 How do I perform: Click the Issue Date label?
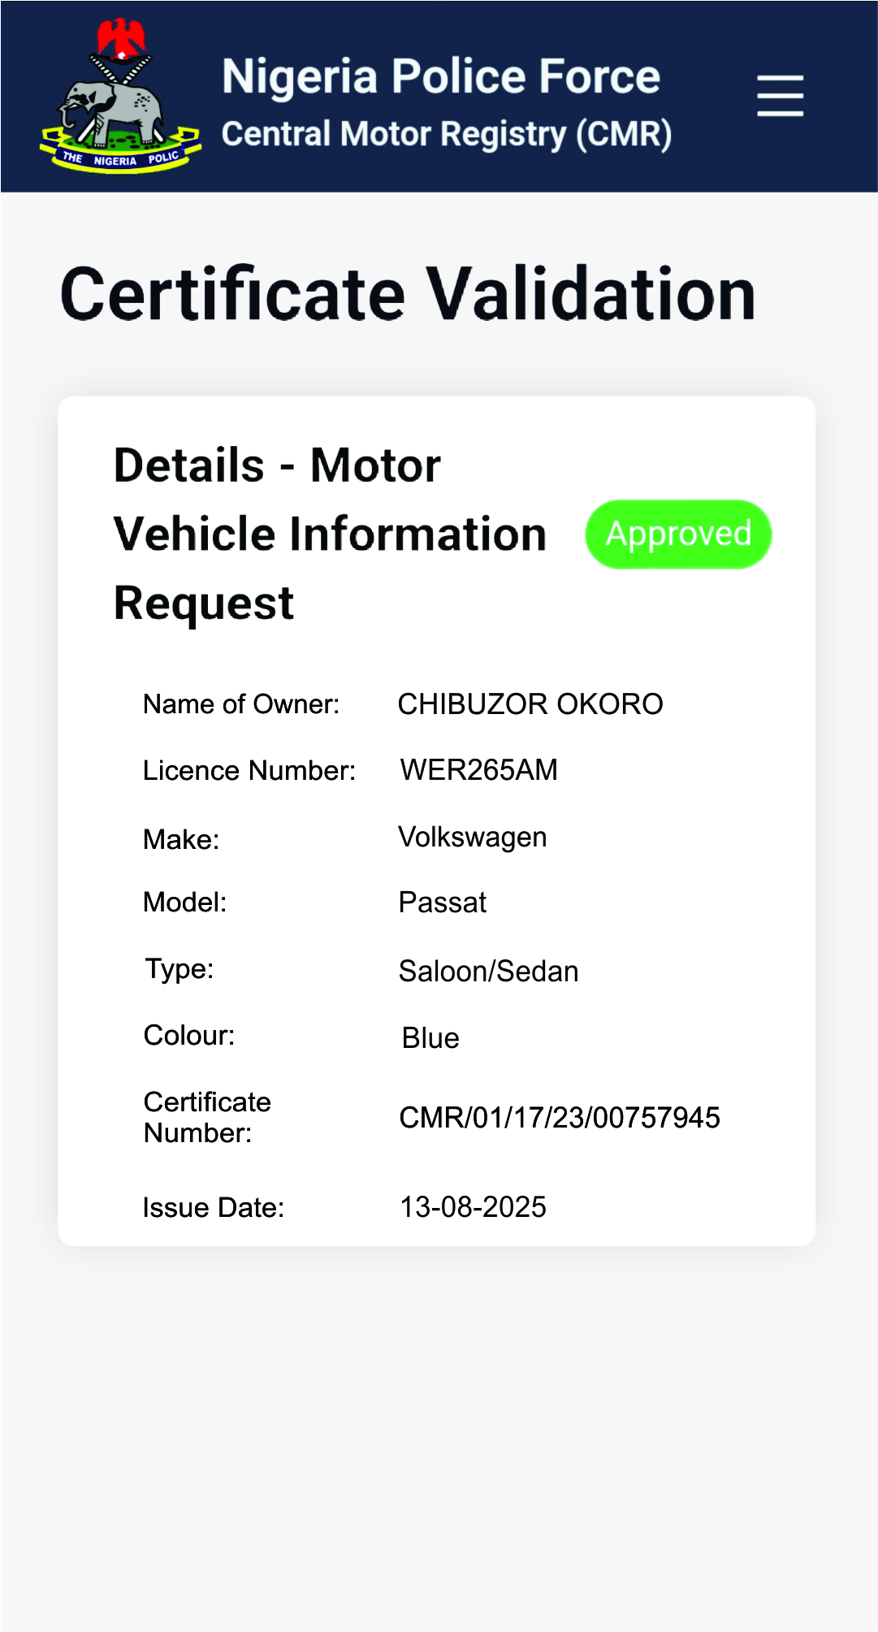[214, 1208]
